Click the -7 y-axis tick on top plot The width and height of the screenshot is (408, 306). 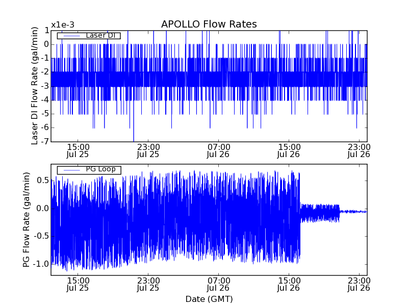pos(45,141)
